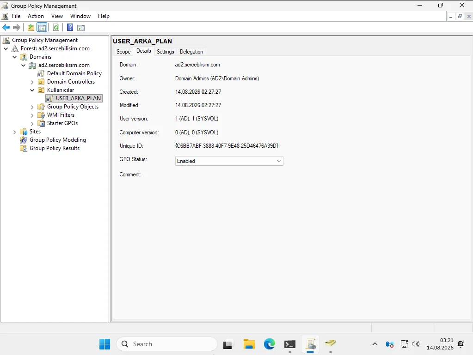Switch to the Settings tab
The image size is (473, 355).
coord(166,52)
